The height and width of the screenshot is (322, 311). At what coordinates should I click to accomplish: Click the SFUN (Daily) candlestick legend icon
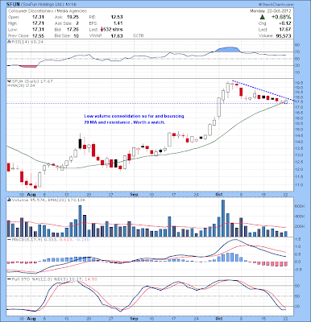click(9, 81)
